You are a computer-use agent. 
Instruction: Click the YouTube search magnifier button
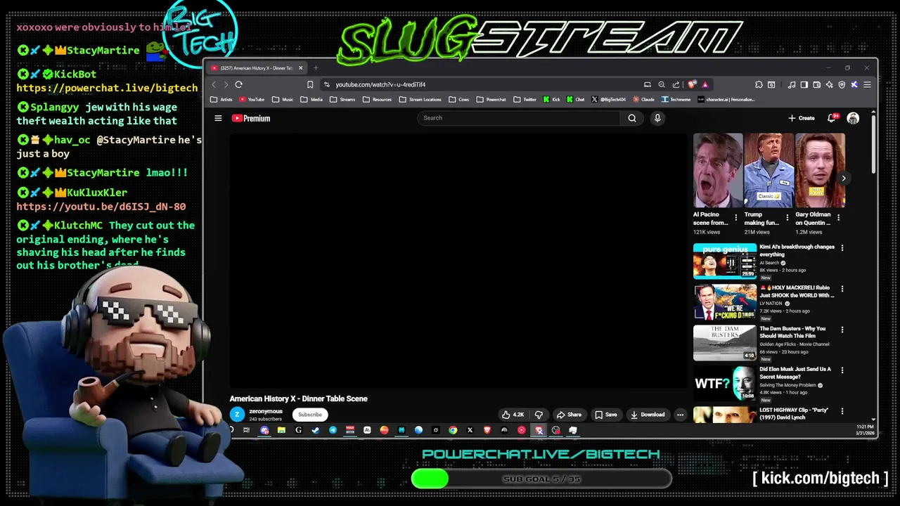tap(632, 118)
